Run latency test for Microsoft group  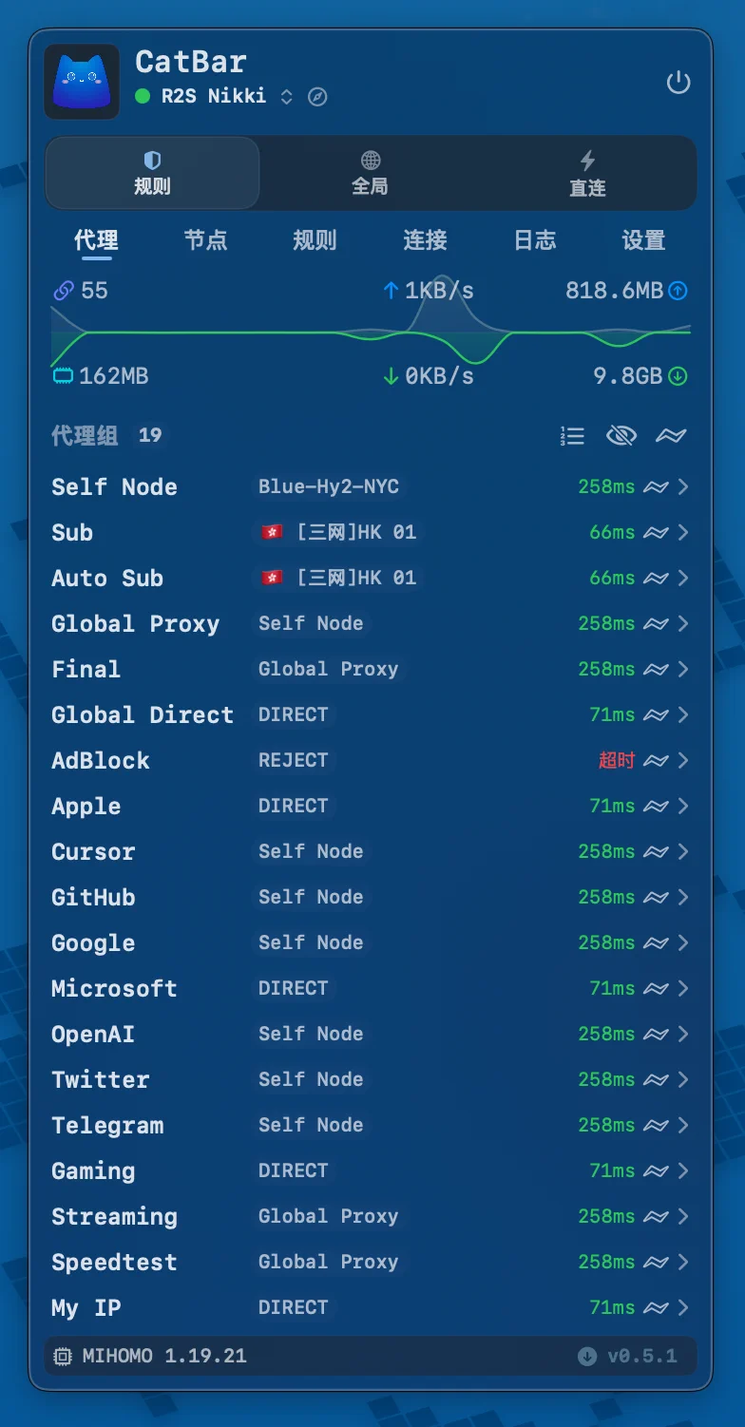(656, 989)
